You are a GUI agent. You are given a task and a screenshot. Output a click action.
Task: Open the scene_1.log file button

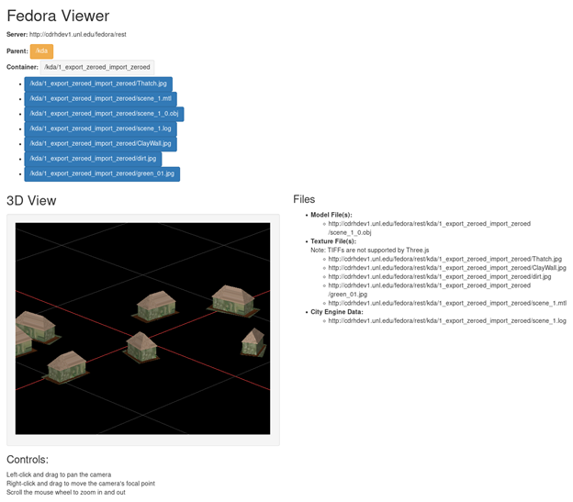click(x=99, y=128)
